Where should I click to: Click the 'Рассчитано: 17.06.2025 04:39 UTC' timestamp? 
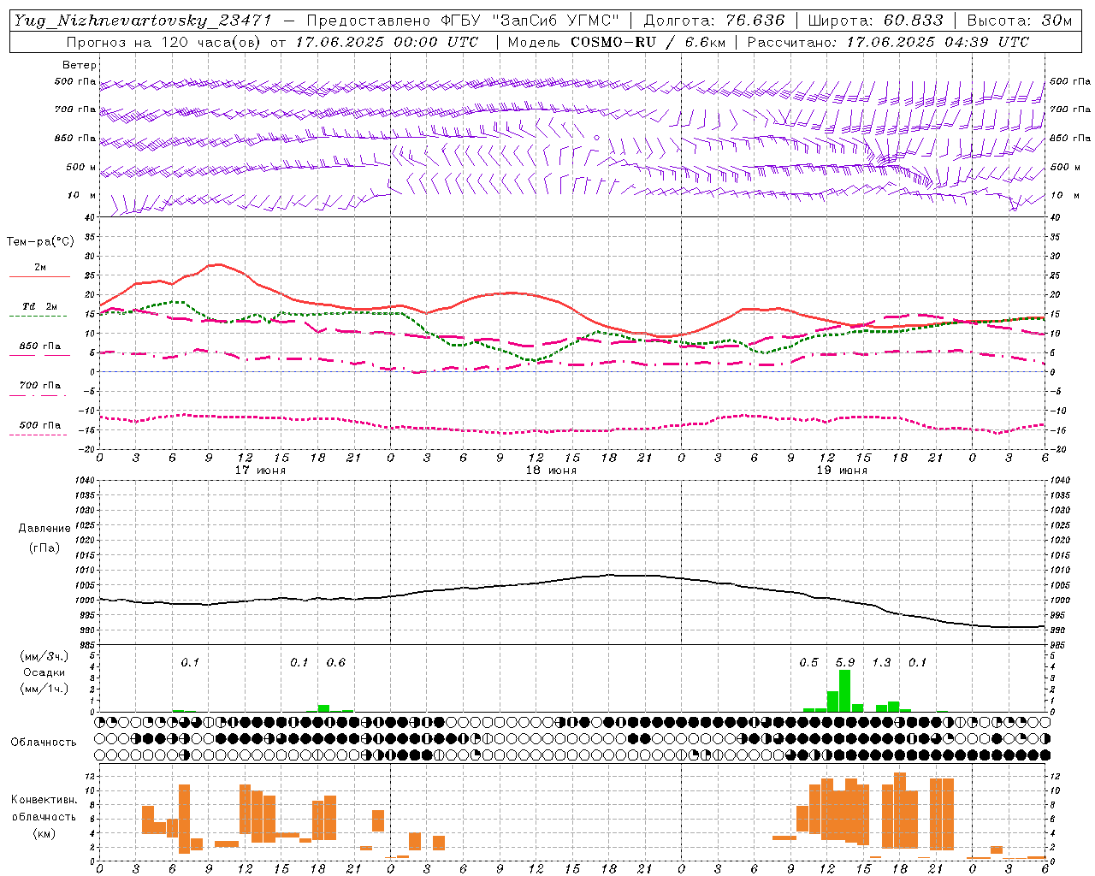click(888, 42)
